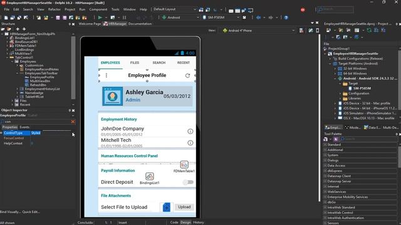Click the move up arrow in Structure panel
The image size is (401, 225).
18,29
